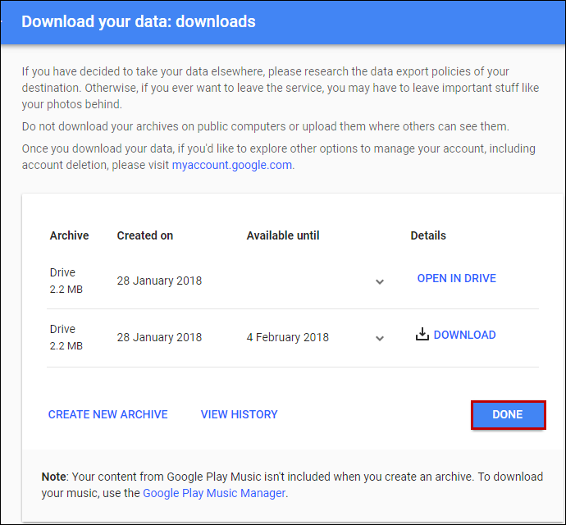Click the Details column header
Screen dimensions: 566x525
click(x=428, y=235)
